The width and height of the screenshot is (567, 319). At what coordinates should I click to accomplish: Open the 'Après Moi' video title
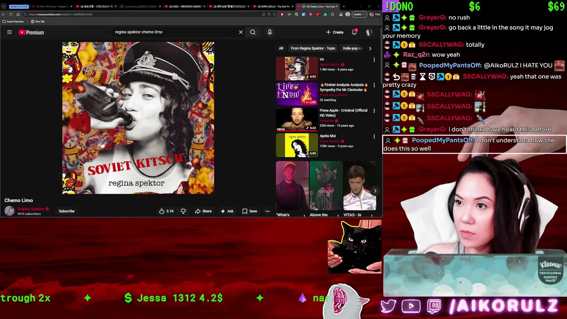click(328, 136)
